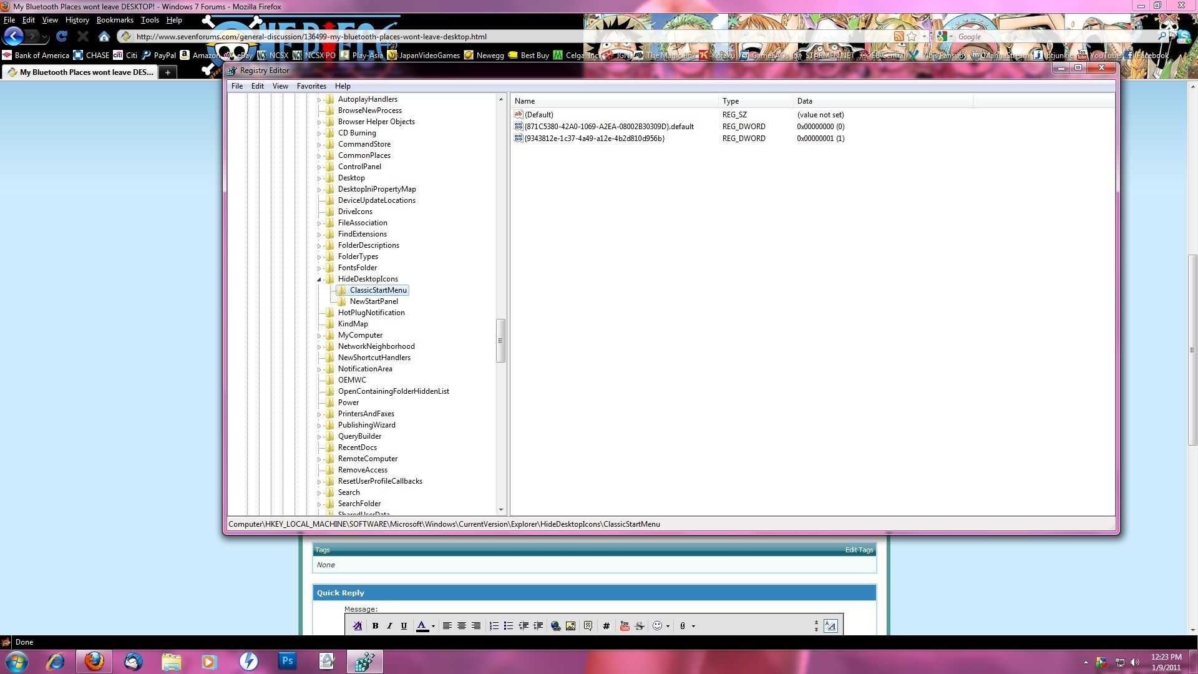Select the Registry Editor taskbar icon
The image size is (1198, 674).
364,661
